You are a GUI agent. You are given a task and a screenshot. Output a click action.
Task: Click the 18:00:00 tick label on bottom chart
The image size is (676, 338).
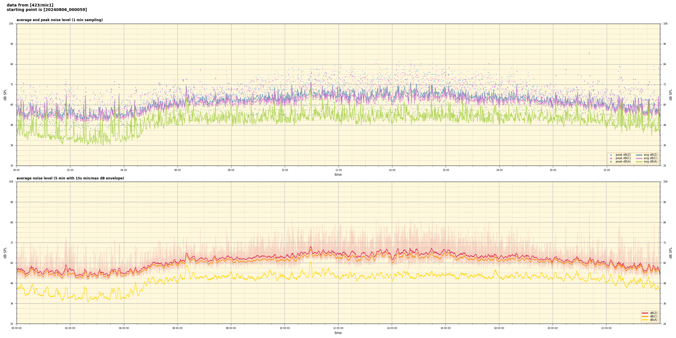click(499, 328)
